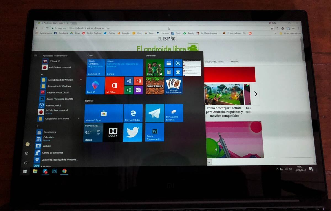Advance the article carousel with the next arrow
Screen dimensions: 331x211
point(256,94)
